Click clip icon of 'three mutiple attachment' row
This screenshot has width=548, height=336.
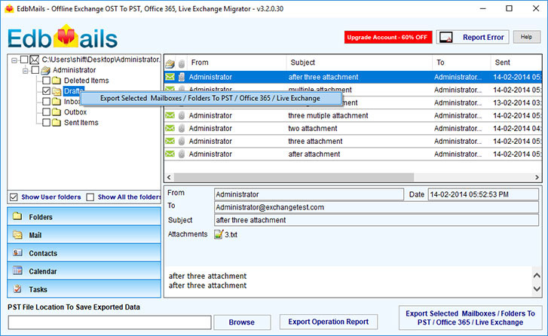click(x=182, y=115)
